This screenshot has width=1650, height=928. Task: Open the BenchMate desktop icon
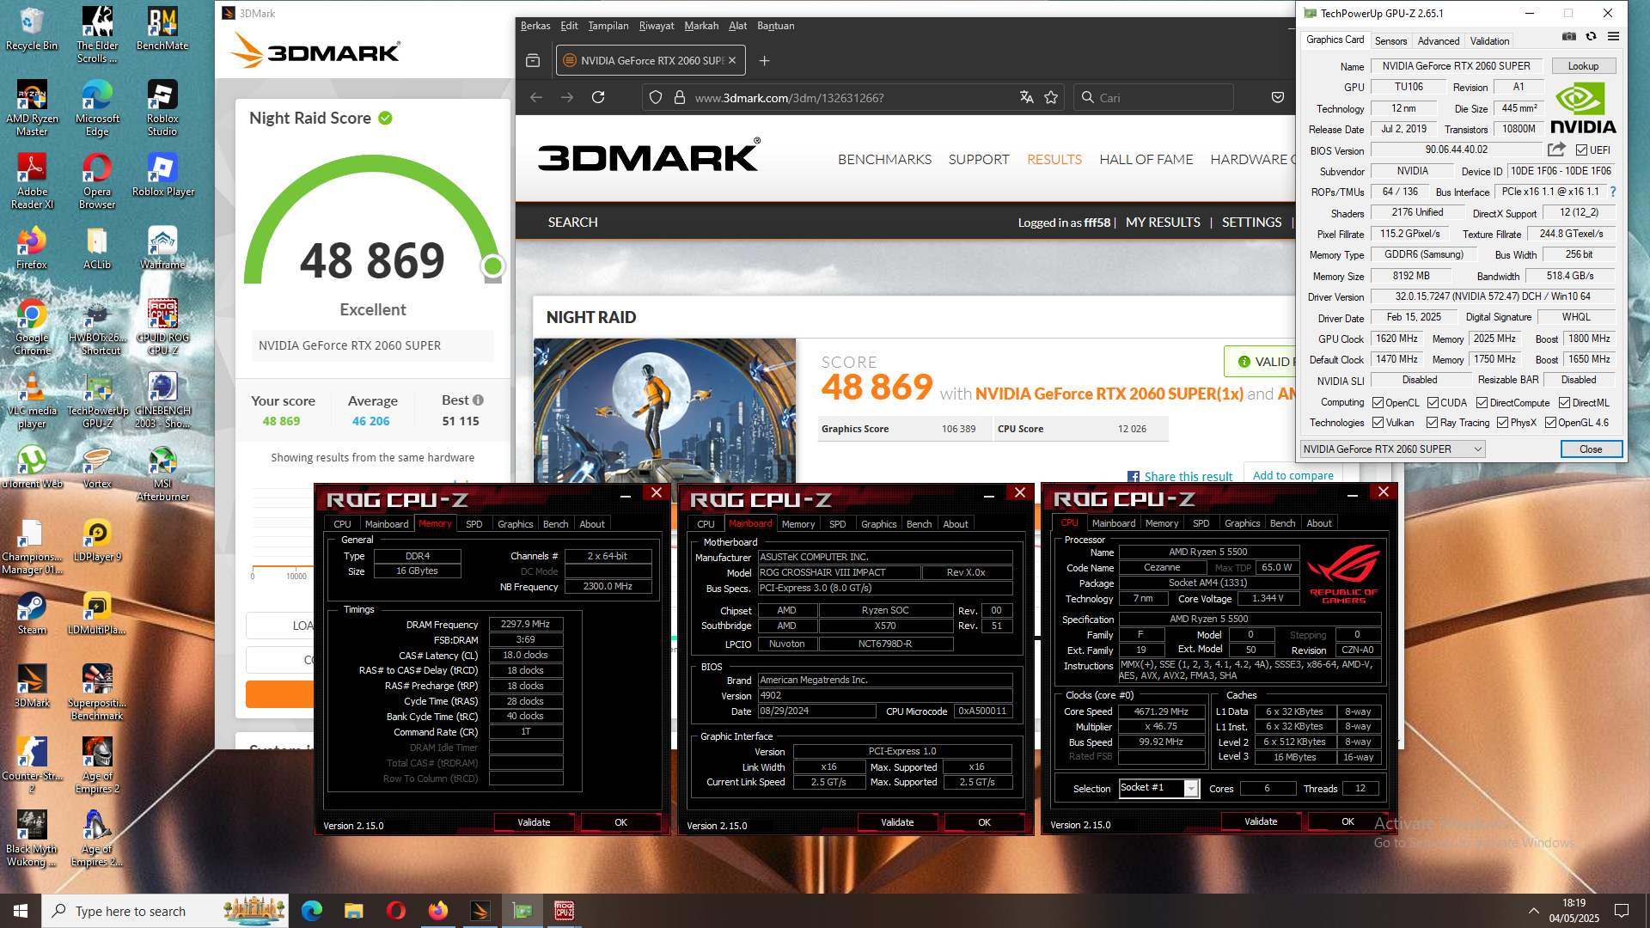click(162, 28)
